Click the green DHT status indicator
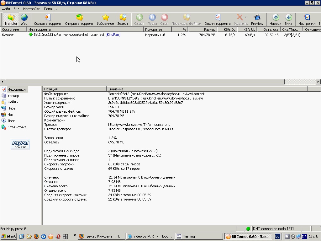Viewport: 321px width, 241px height. [x=248, y=229]
